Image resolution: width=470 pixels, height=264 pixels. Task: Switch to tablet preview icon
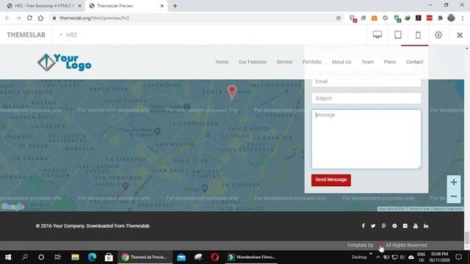(398, 34)
